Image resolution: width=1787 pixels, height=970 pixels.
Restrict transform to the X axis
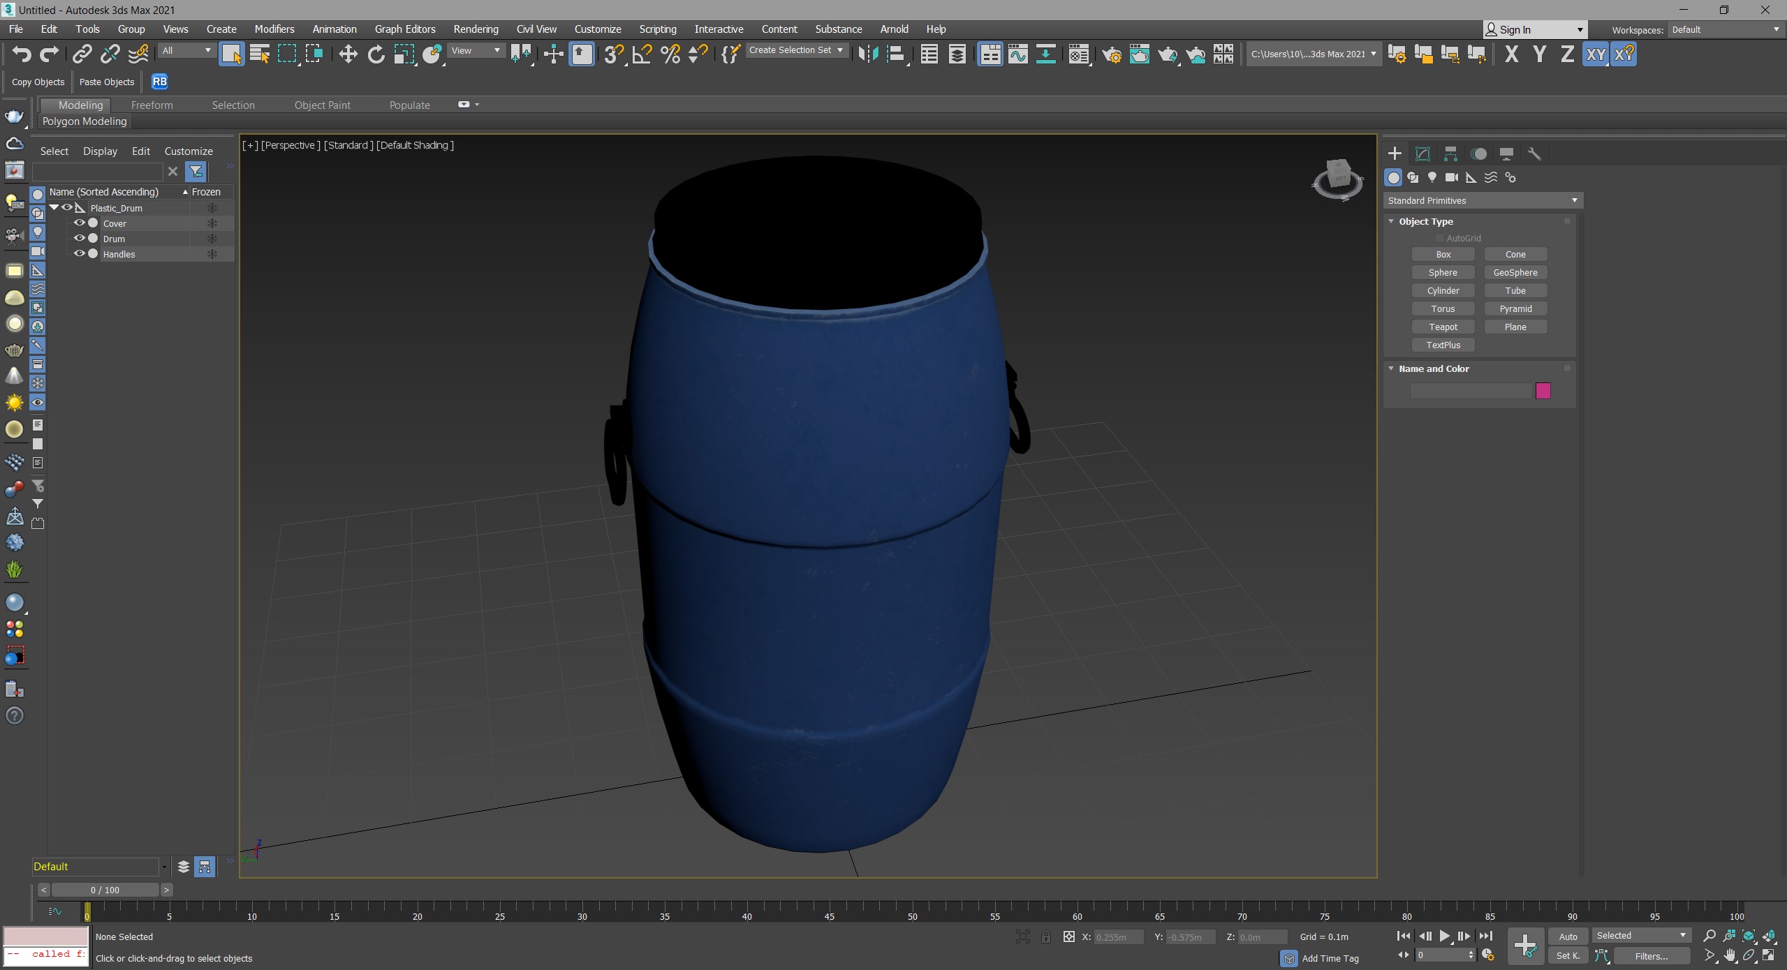click(1512, 54)
